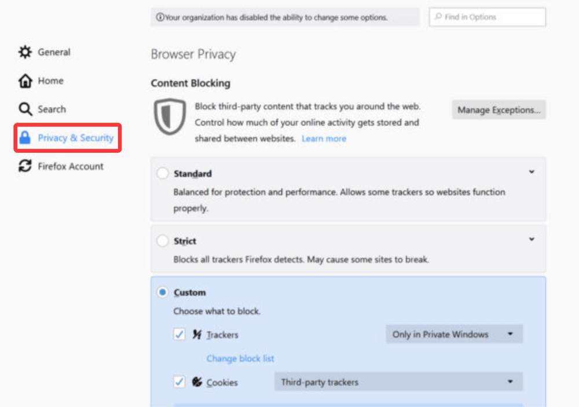Expand the Standard option details chevron
This screenshot has width=579, height=407.
[532, 172]
